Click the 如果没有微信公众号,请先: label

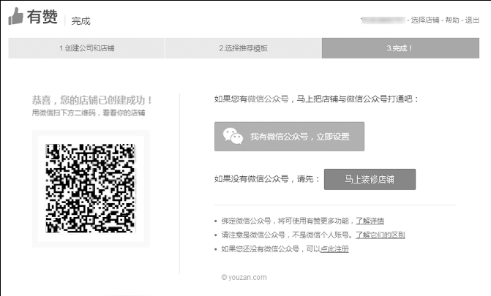point(267,179)
